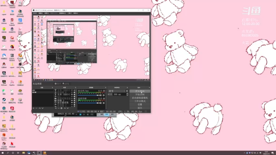Pop out the Scenes dock header button

(x=52, y=87)
